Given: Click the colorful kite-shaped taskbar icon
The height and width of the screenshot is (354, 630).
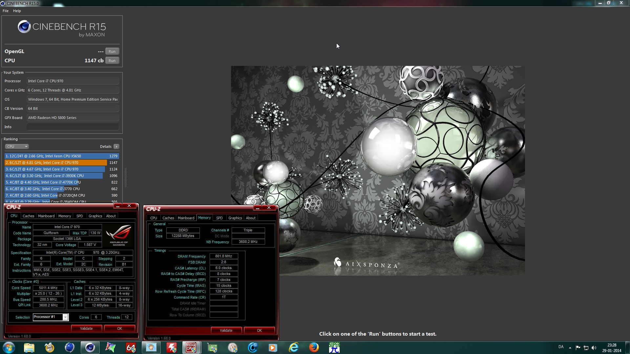Looking at the screenshot, I should click(110, 347).
